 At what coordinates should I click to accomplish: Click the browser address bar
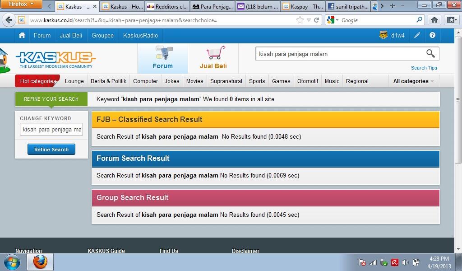click(x=162, y=20)
